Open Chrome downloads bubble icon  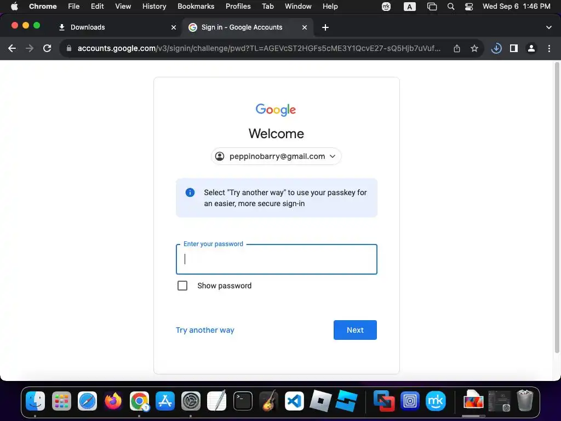pos(496,48)
